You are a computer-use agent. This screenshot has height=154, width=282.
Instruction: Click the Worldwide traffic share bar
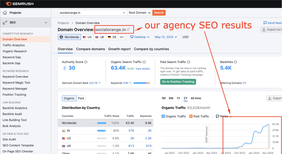[x=102, y=123]
